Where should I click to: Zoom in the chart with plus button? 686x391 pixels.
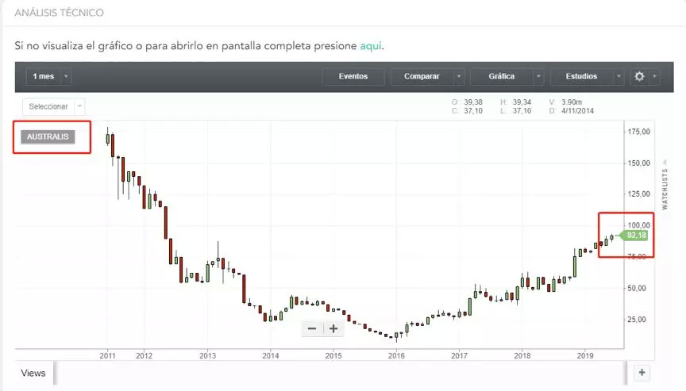click(333, 328)
